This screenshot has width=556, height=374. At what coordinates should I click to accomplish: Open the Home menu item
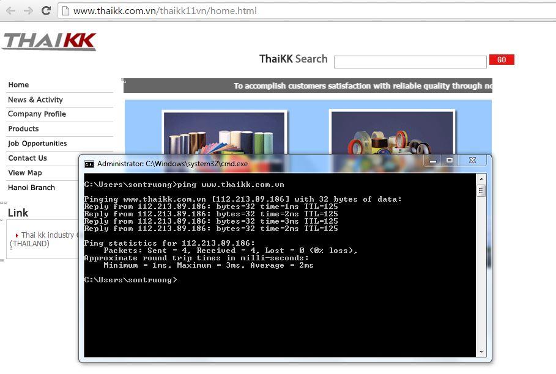click(18, 85)
